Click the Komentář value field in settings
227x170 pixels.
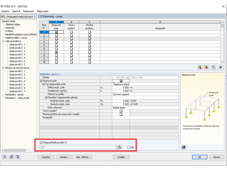tap(145, 118)
